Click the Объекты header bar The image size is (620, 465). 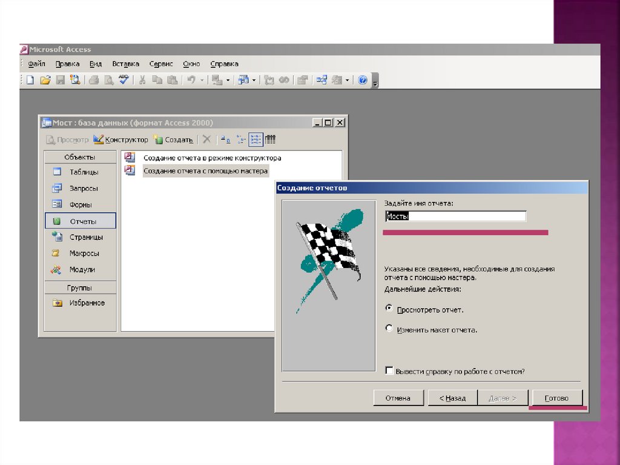(x=81, y=157)
